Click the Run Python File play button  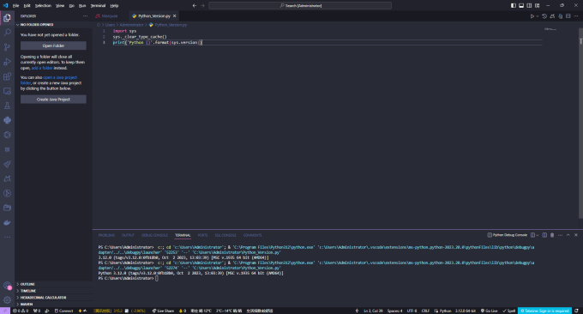[x=532, y=16]
